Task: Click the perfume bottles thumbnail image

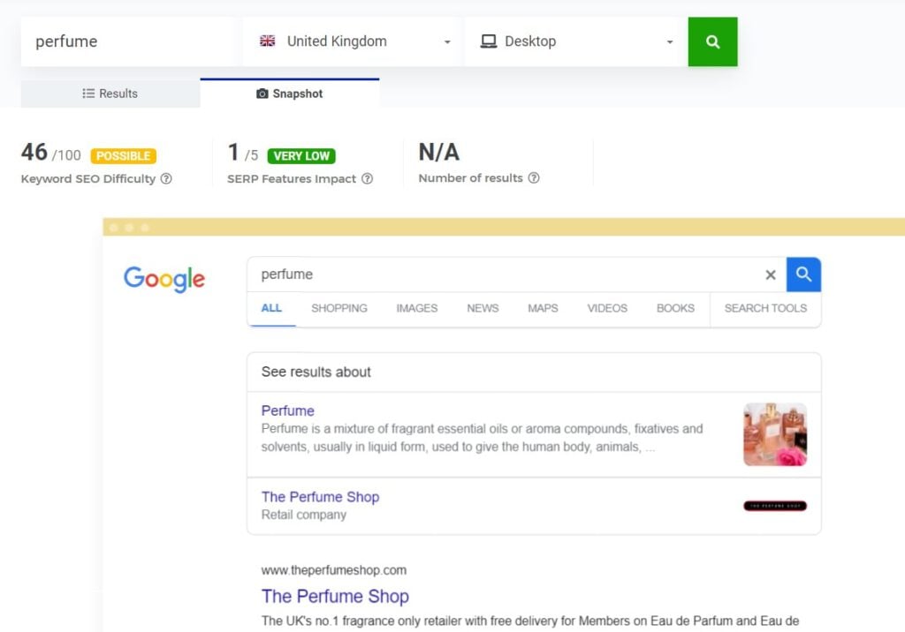Action: 775,434
